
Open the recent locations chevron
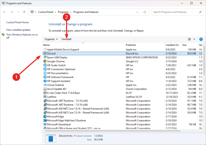[18, 12]
